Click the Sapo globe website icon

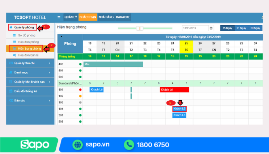78,145
